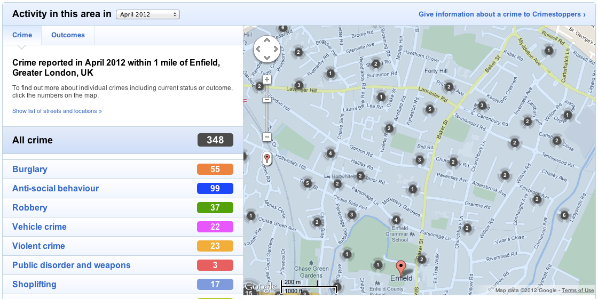Click the zoom slider handle on map
The height and width of the screenshot is (299, 598).
267,100
